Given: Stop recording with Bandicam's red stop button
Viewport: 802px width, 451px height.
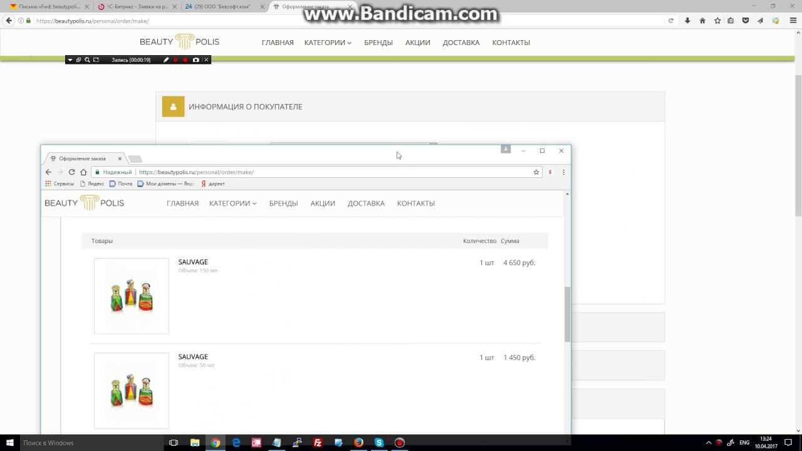Looking at the screenshot, I should coord(185,60).
